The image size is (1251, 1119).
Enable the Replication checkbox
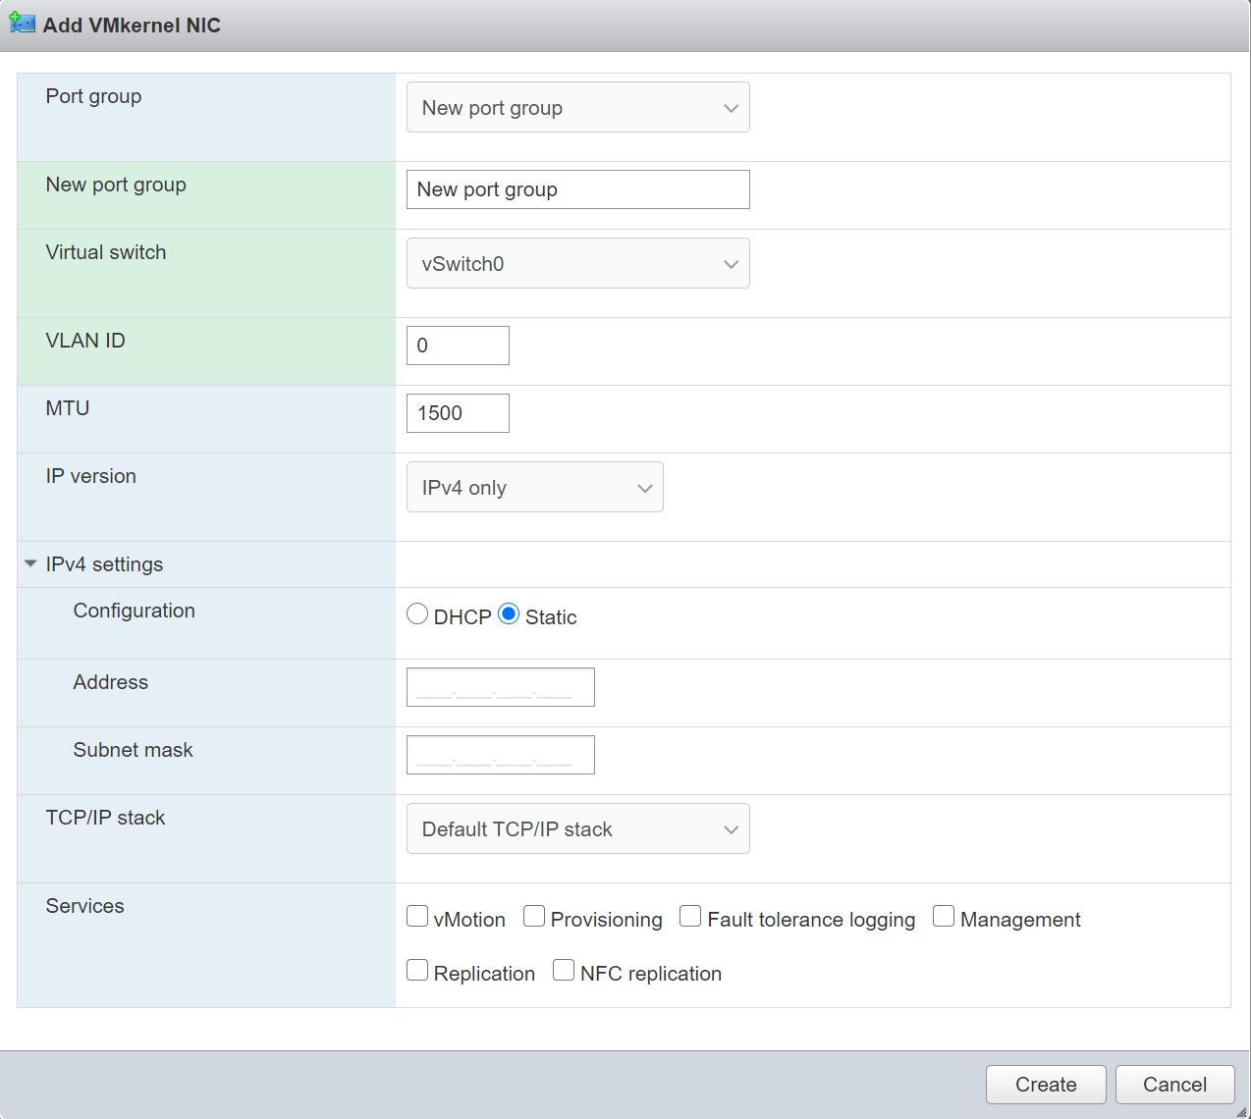pos(417,971)
